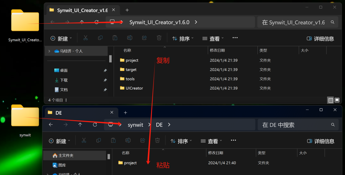Refresh the DE window

click(x=95, y=125)
